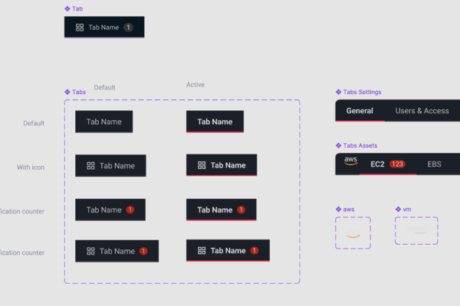Open the Users & Access tab
Screen dimensions: 460x306
(x=422, y=111)
